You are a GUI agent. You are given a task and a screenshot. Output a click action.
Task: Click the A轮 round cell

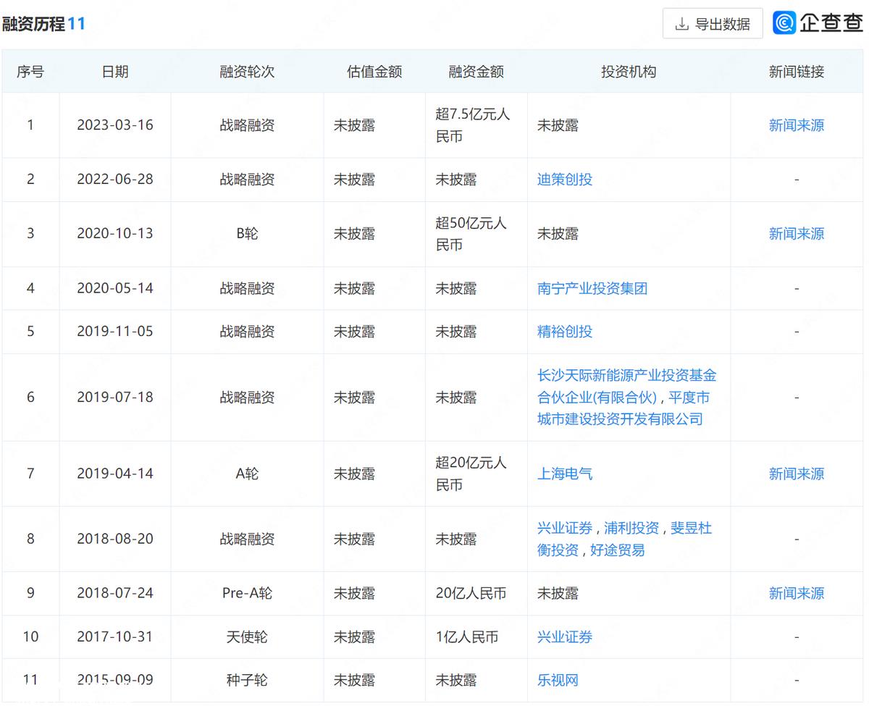247,474
